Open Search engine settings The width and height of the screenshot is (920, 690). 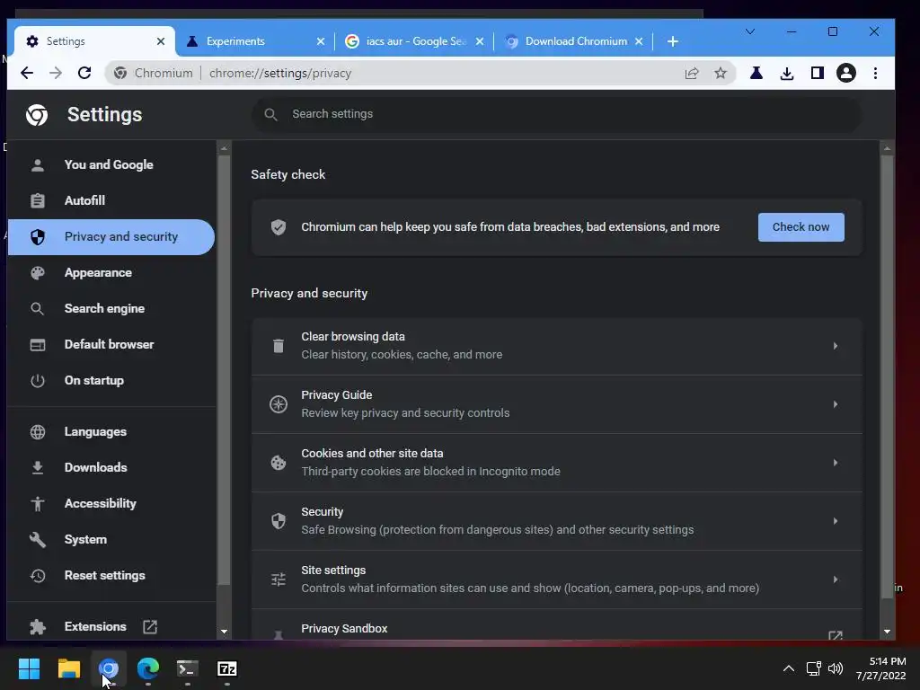pos(111,309)
